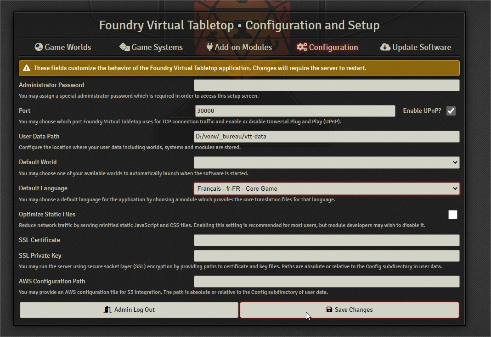Click the AWS Configuration Path label
Screen dimensions: 491x337
(x=52, y=281)
